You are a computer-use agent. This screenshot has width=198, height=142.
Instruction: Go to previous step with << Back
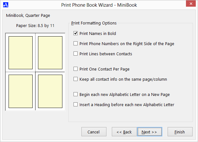point(124,132)
